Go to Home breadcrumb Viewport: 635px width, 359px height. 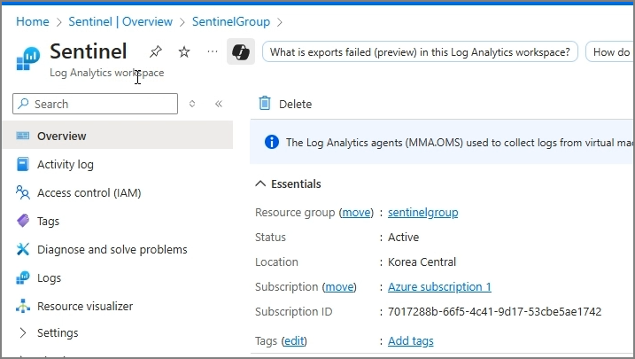33,21
